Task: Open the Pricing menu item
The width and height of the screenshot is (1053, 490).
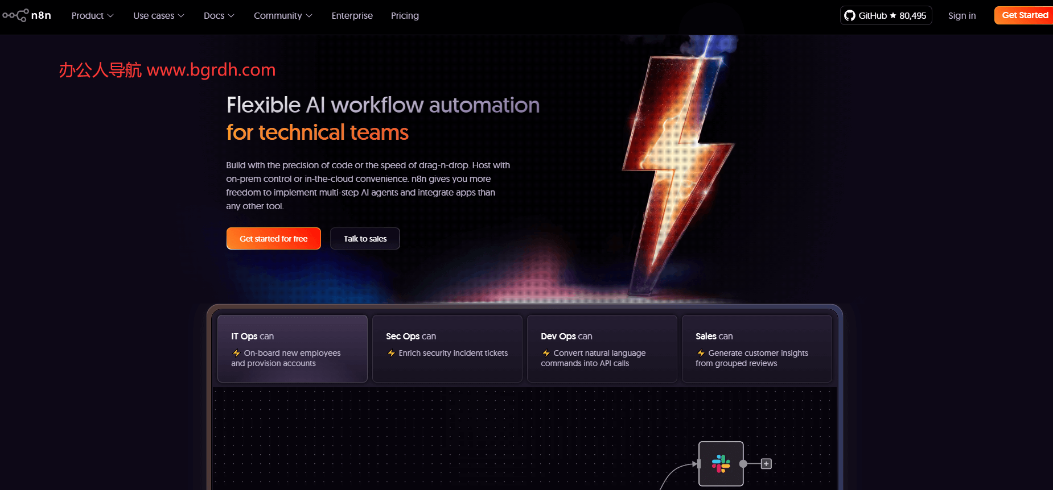Action: point(405,15)
